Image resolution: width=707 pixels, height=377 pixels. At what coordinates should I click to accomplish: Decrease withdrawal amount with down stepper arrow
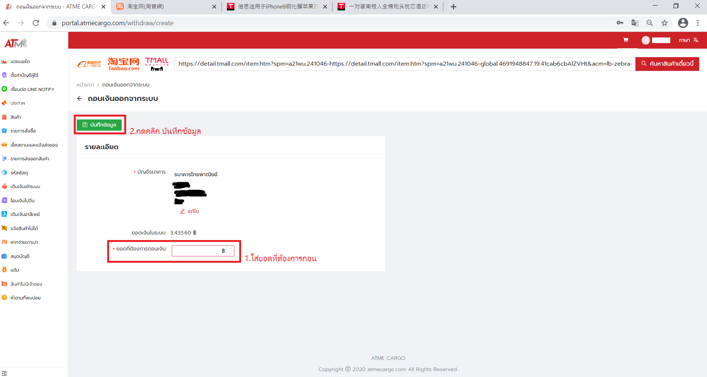(230, 253)
